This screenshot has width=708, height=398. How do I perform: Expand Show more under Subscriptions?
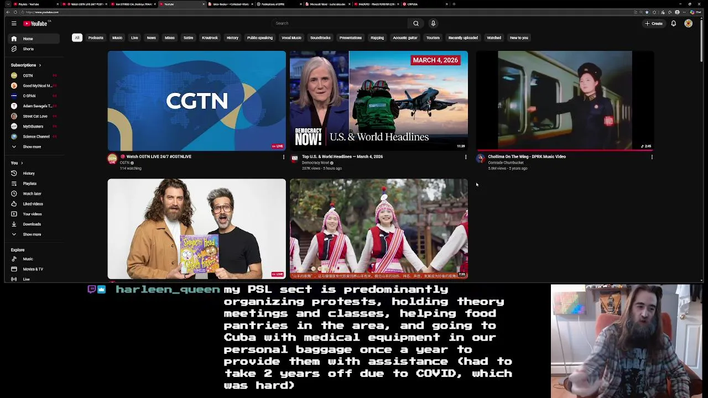click(34, 146)
